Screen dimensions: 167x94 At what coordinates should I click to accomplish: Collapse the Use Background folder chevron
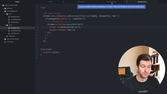coord(3,11)
